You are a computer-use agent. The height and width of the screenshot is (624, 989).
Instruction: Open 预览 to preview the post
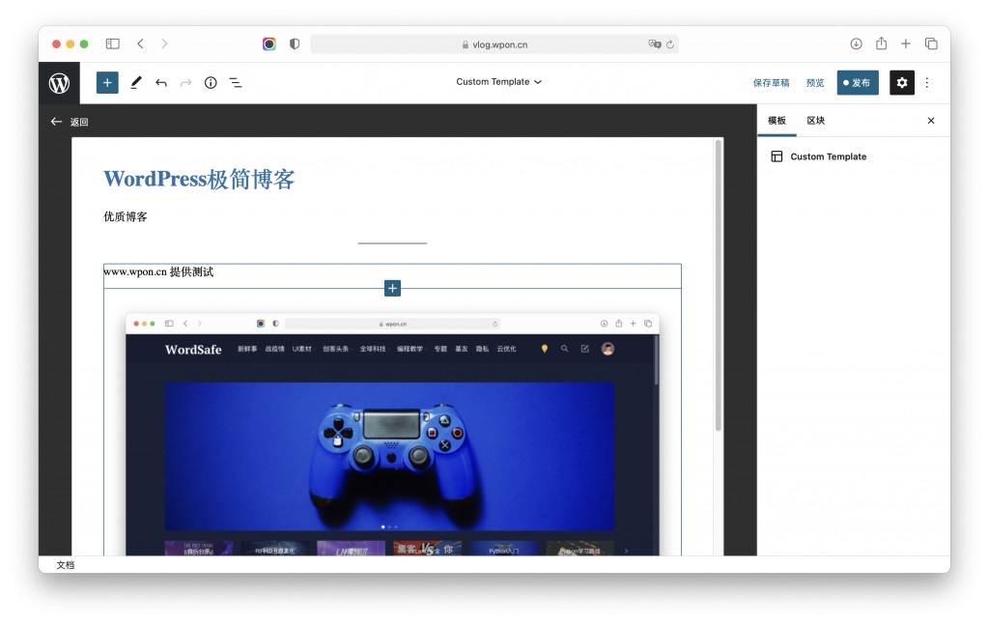click(815, 82)
